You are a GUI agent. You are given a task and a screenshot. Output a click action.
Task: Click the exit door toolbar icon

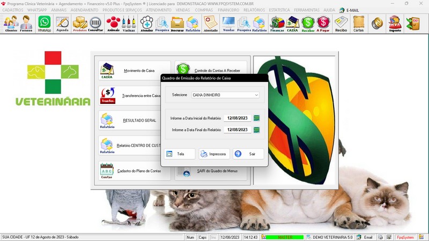413,24
